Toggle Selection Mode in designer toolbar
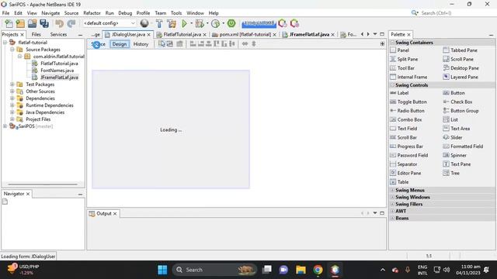This screenshot has height=279, width=497. click(x=162, y=44)
